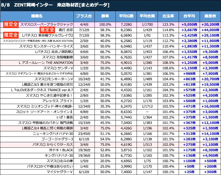Select L ToLOVEるダークネス TRANCE row name
Viewport: 221px width, 175px height.
click(x=42, y=90)
